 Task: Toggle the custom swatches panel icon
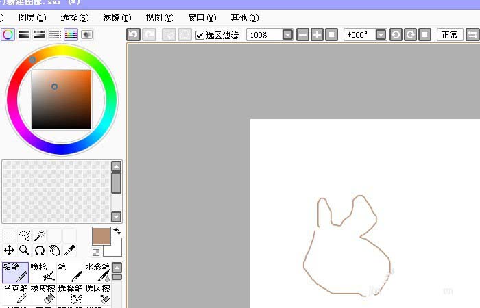(x=71, y=35)
